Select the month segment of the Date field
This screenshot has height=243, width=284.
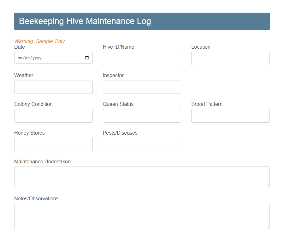(20, 58)
